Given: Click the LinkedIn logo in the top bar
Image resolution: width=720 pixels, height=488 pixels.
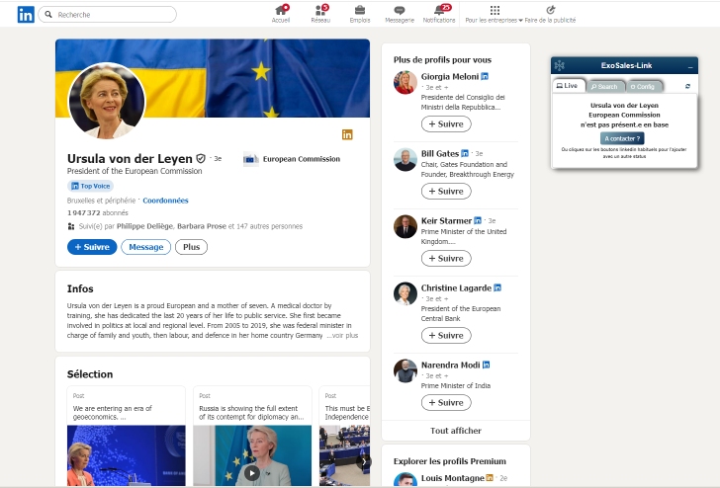Looking at the screenshot, I should (x=26, y=15).
